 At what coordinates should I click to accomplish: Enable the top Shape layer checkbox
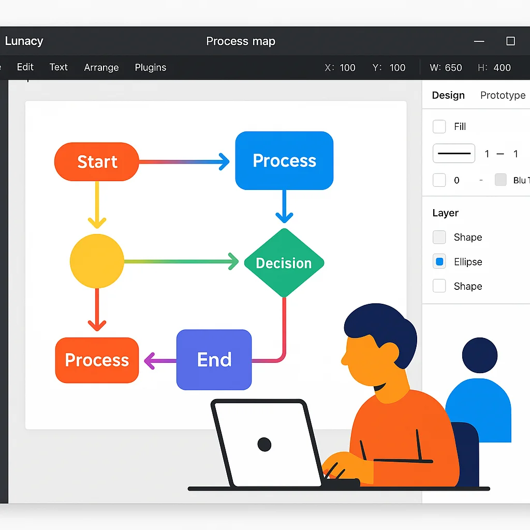439,237
